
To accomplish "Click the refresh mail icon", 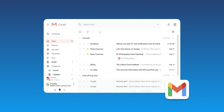I will (88, 32).
